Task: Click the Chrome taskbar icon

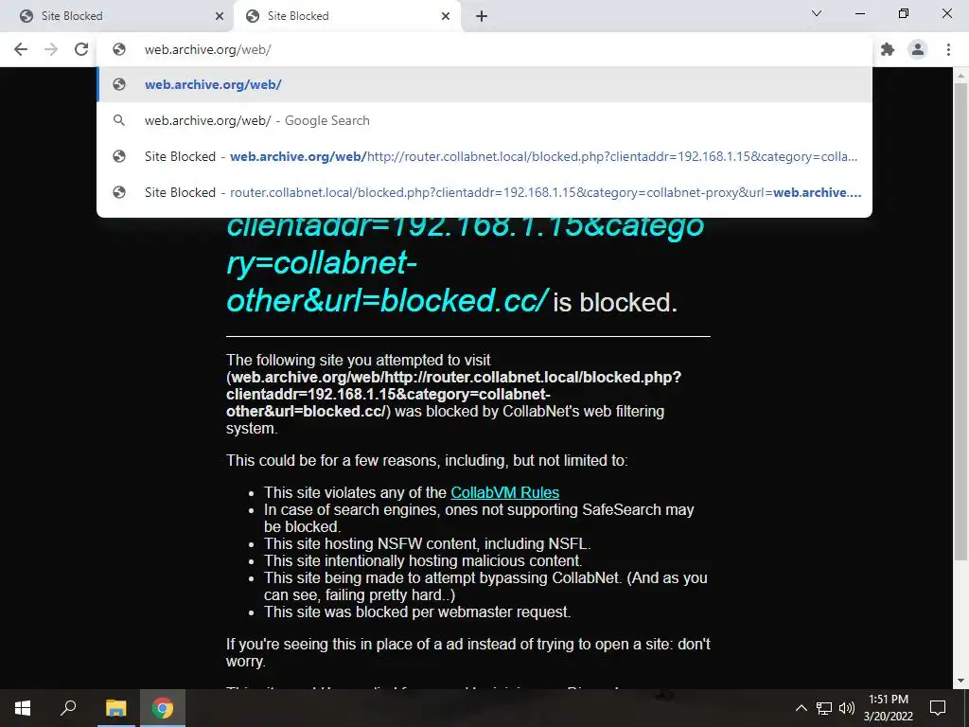Action: click(x=163, y=708)
